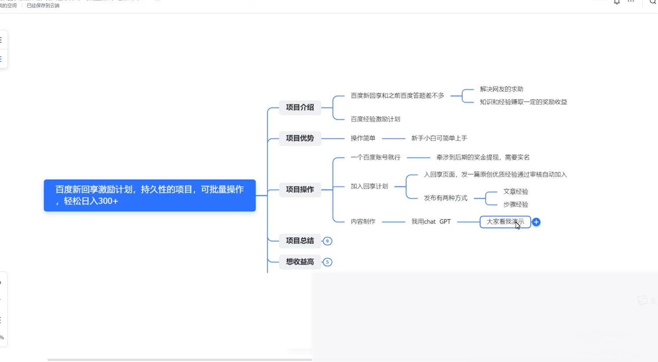Toggle selection of the 项目介绍 node
The image size is (658, 362).
point(300,108)
